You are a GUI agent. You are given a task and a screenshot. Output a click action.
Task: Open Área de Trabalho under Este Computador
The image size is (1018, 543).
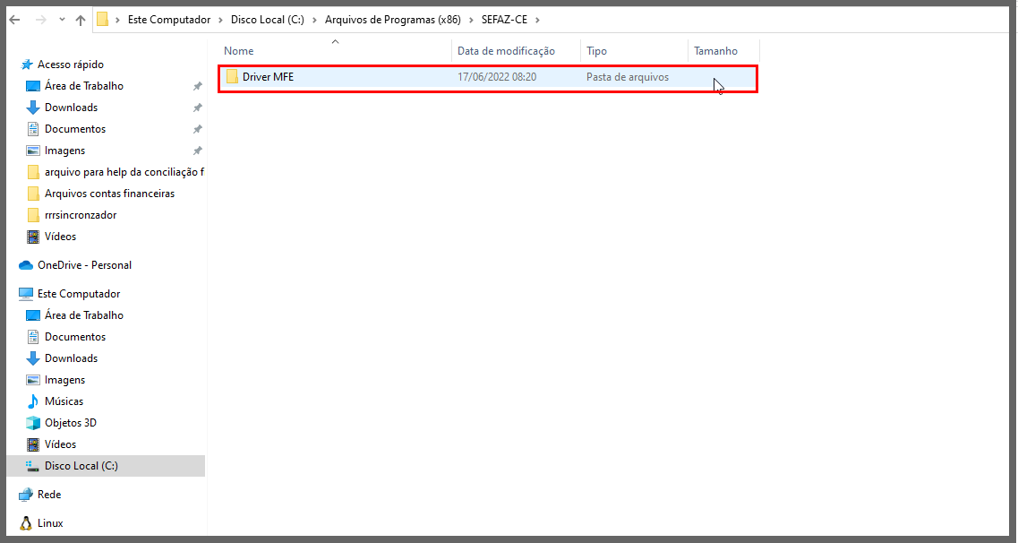[84, 315]
